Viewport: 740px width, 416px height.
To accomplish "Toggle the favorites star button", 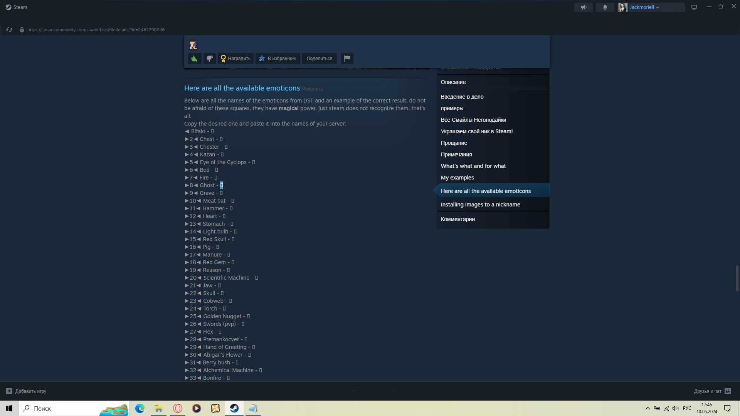I will [277, 59].
